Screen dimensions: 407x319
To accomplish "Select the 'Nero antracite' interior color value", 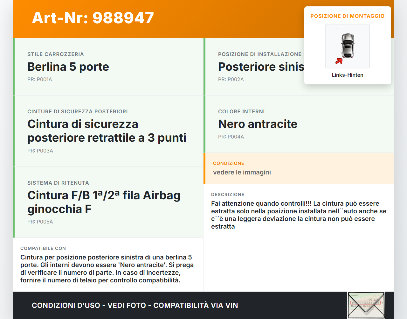I will [x=258, y=124].
